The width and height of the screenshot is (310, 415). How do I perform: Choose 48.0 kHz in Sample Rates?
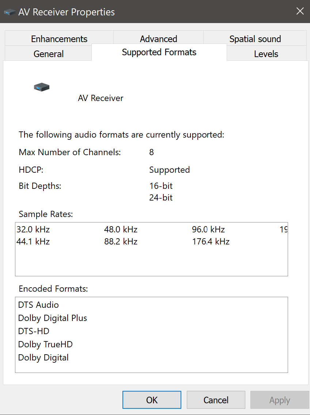121,229
